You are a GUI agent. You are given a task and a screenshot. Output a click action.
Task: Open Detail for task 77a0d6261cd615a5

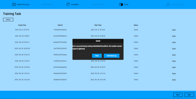[174, 30]
